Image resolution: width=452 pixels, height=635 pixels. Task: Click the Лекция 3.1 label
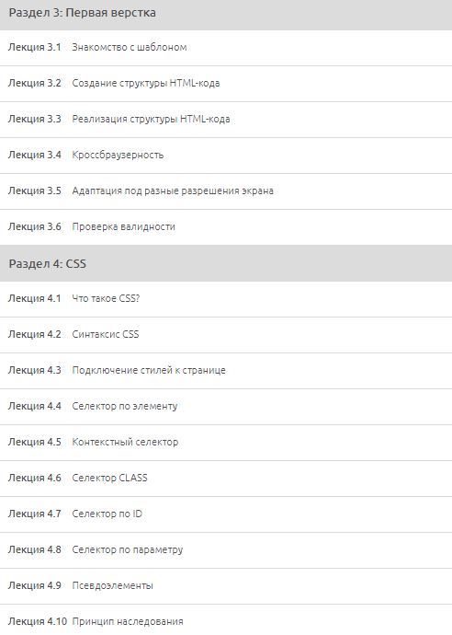click(34, 47)
